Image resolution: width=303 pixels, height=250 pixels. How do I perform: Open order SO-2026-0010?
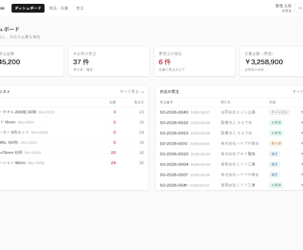coord(173,143)
